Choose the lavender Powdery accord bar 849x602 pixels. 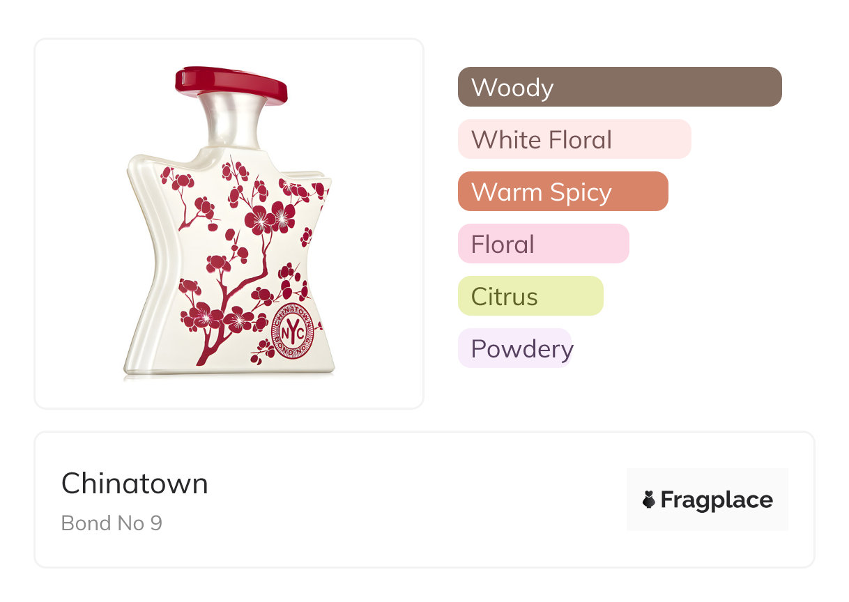(515, 348)
